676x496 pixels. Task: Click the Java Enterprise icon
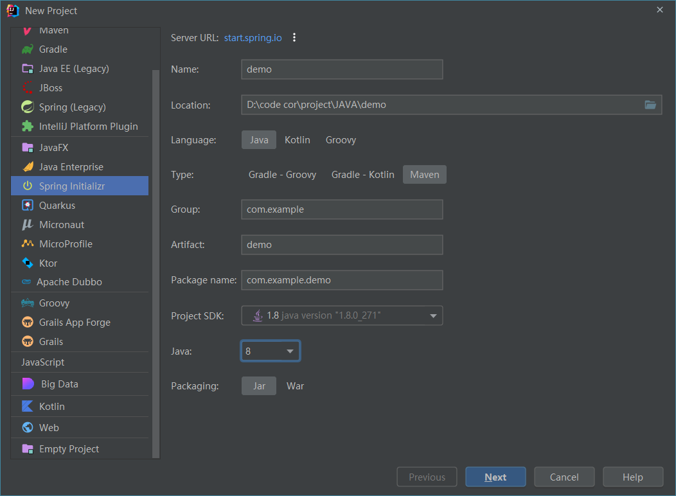click(x=28, y=167)
